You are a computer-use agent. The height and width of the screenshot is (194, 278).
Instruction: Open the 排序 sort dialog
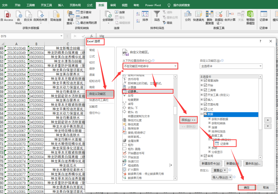coord(145,16)
